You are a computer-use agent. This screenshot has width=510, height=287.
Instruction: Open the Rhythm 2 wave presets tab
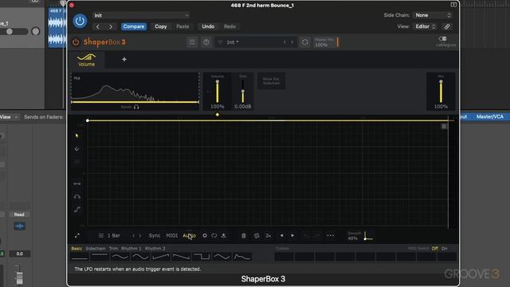pos(155,249)
